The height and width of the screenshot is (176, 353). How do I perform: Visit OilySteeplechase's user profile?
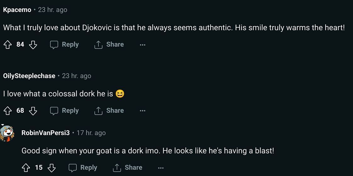point(29,76)
